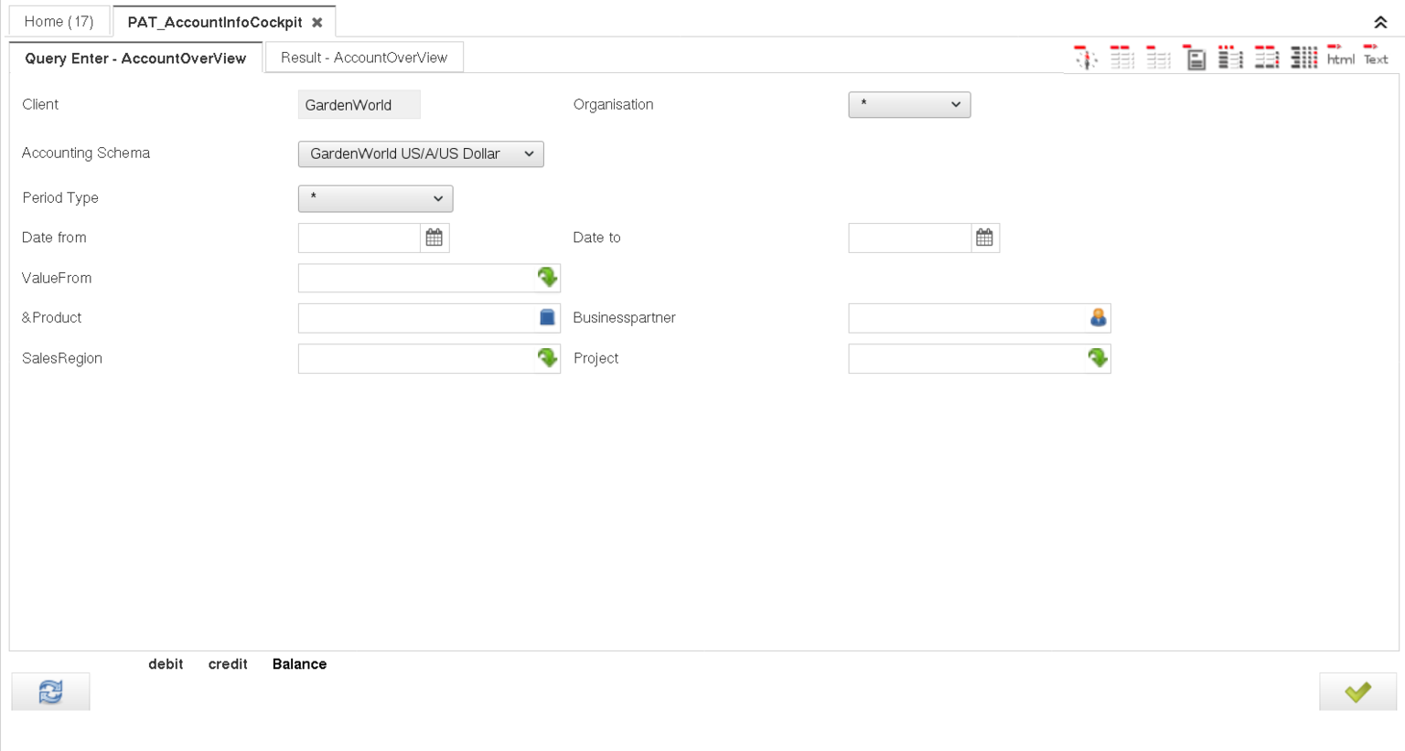Switch to Result - AccountOverView tab
Image resolution: width=1405 pixels, height=751 pixels.
point(364,58)
